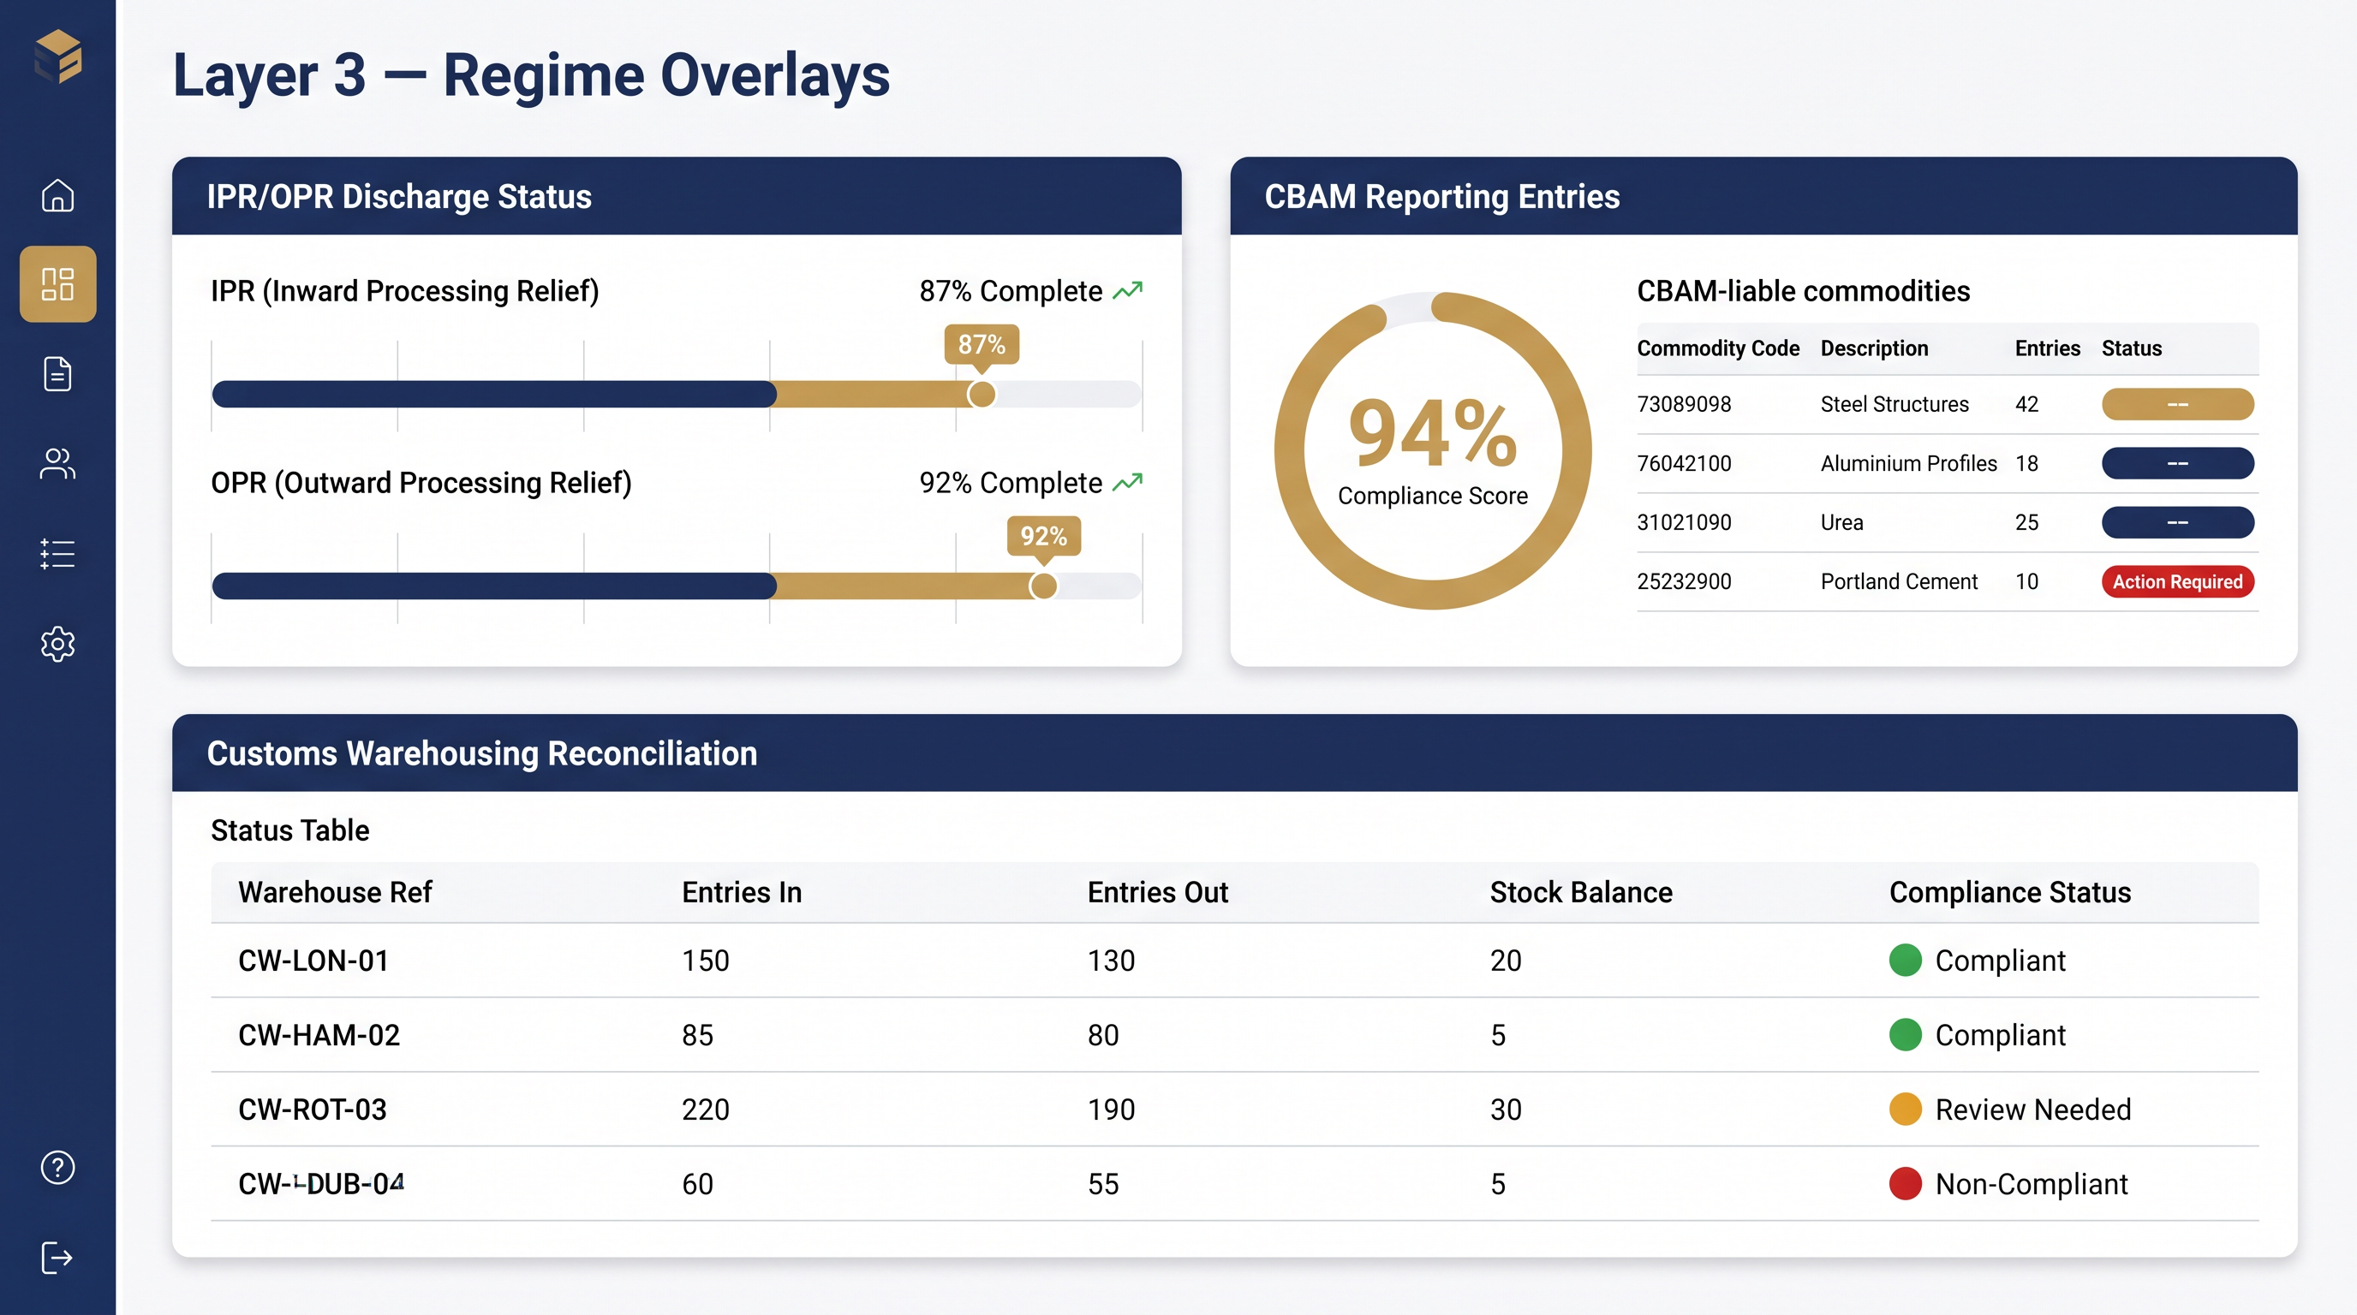
Task: Select the CW-ROT-03 warehouse reference
Action: [x=313, y=1110]
